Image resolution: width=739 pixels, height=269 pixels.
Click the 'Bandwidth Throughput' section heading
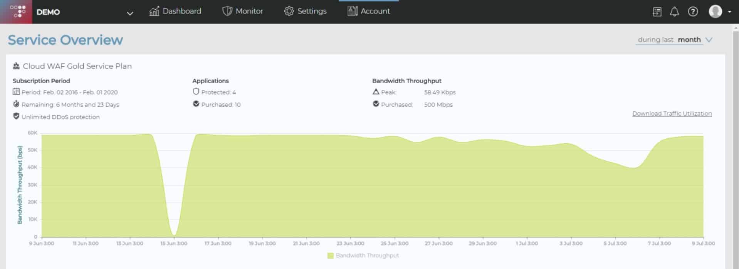tap(407, 81)
